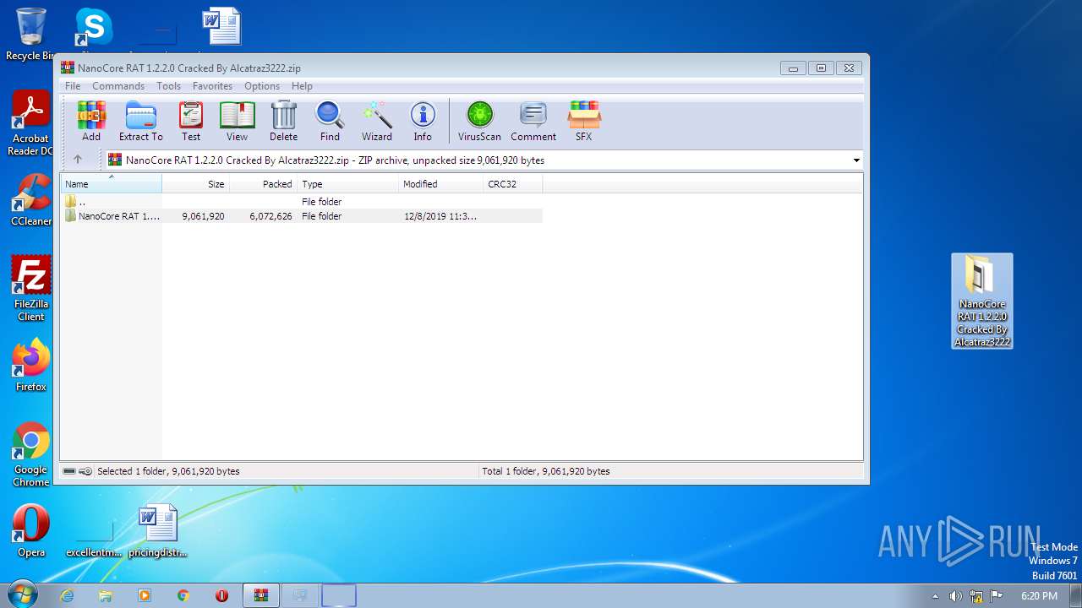Start VirusScan on archive
Viewport: 1082px width, 608px height.
pyautogui.click(x=479, y=122)
